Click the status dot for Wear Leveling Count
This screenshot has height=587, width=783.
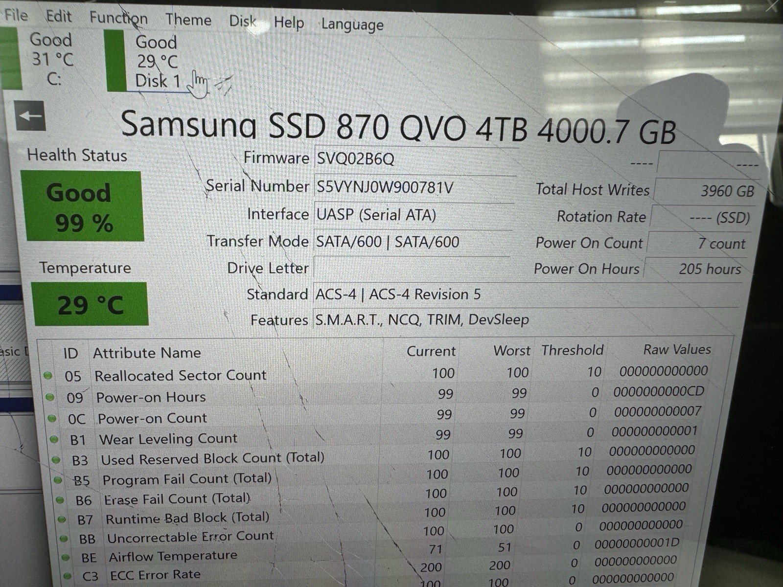(54, 439)
